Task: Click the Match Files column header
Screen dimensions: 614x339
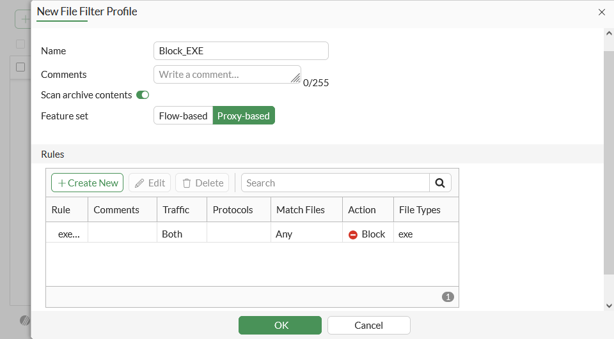Action: click(x=301, y=209)
